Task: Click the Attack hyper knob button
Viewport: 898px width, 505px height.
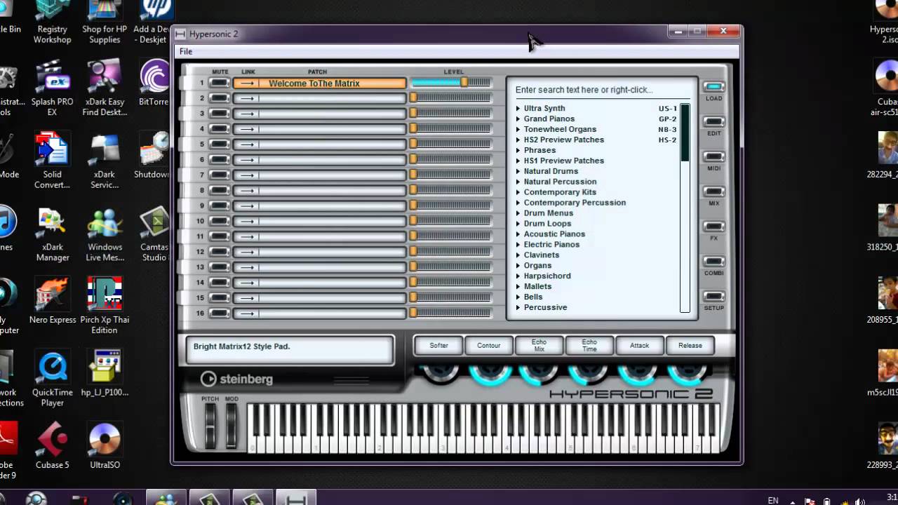Action: (x=640, y=345)
